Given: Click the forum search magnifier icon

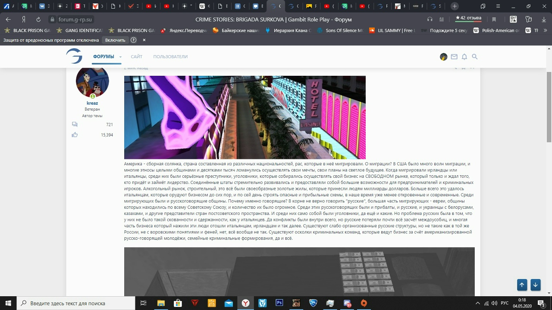Looking at the screenshot, I should pyautogui.click(x=475, y=57).
